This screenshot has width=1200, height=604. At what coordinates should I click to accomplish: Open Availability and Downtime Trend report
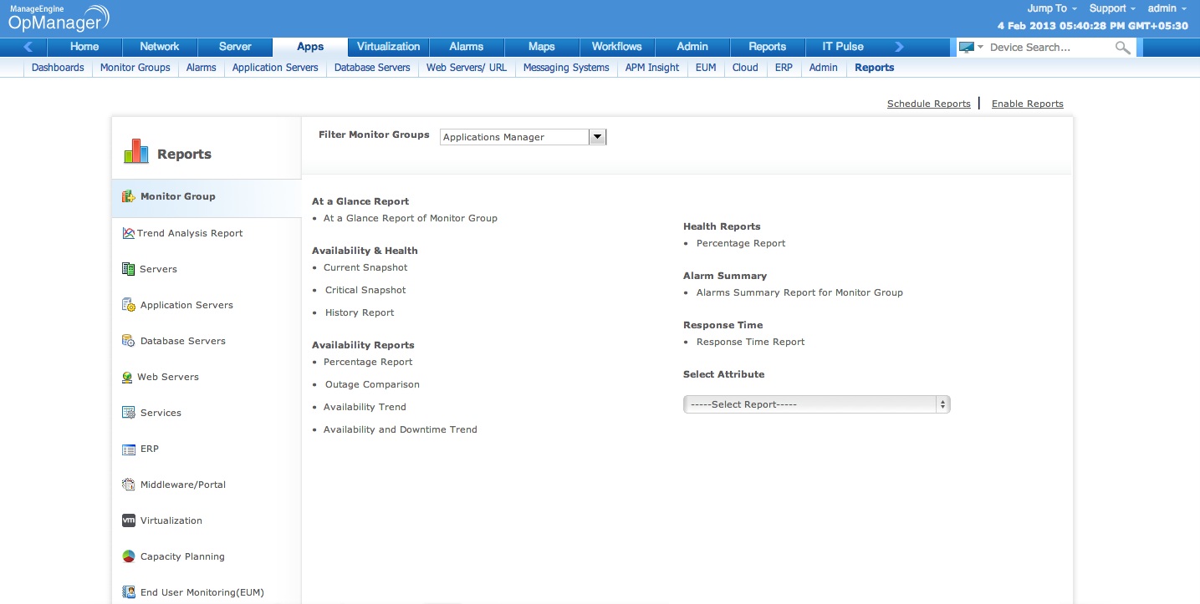click(400, 429)
